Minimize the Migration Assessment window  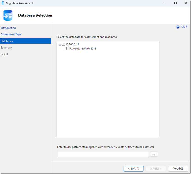(x=164, y=3)
